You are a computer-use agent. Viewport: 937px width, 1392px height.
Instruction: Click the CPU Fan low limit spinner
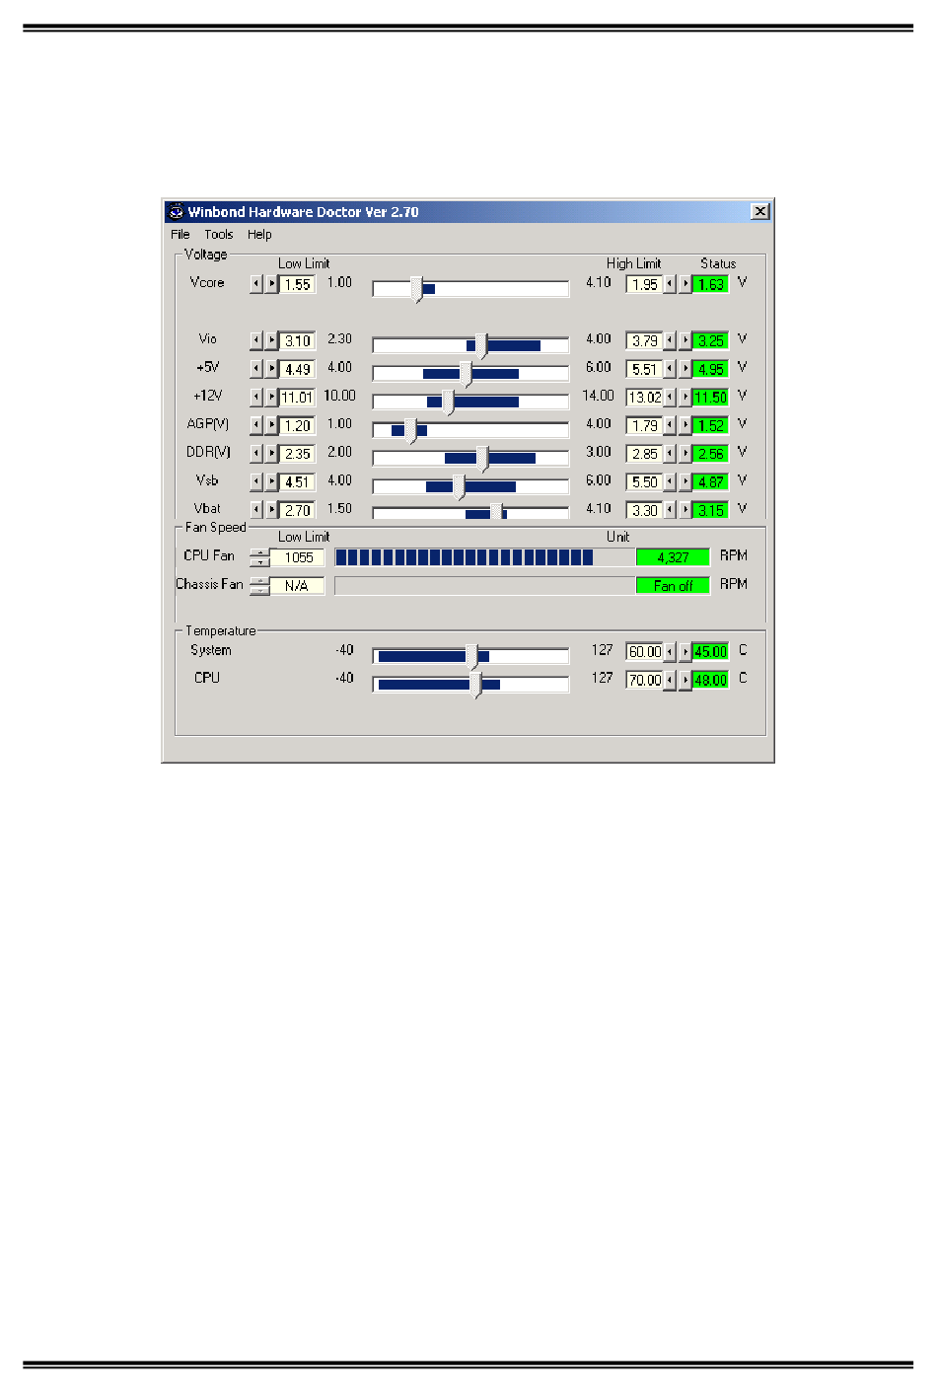259,557
